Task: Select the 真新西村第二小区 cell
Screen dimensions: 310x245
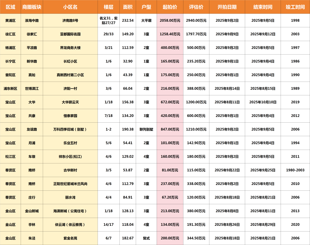Action: 70,75
